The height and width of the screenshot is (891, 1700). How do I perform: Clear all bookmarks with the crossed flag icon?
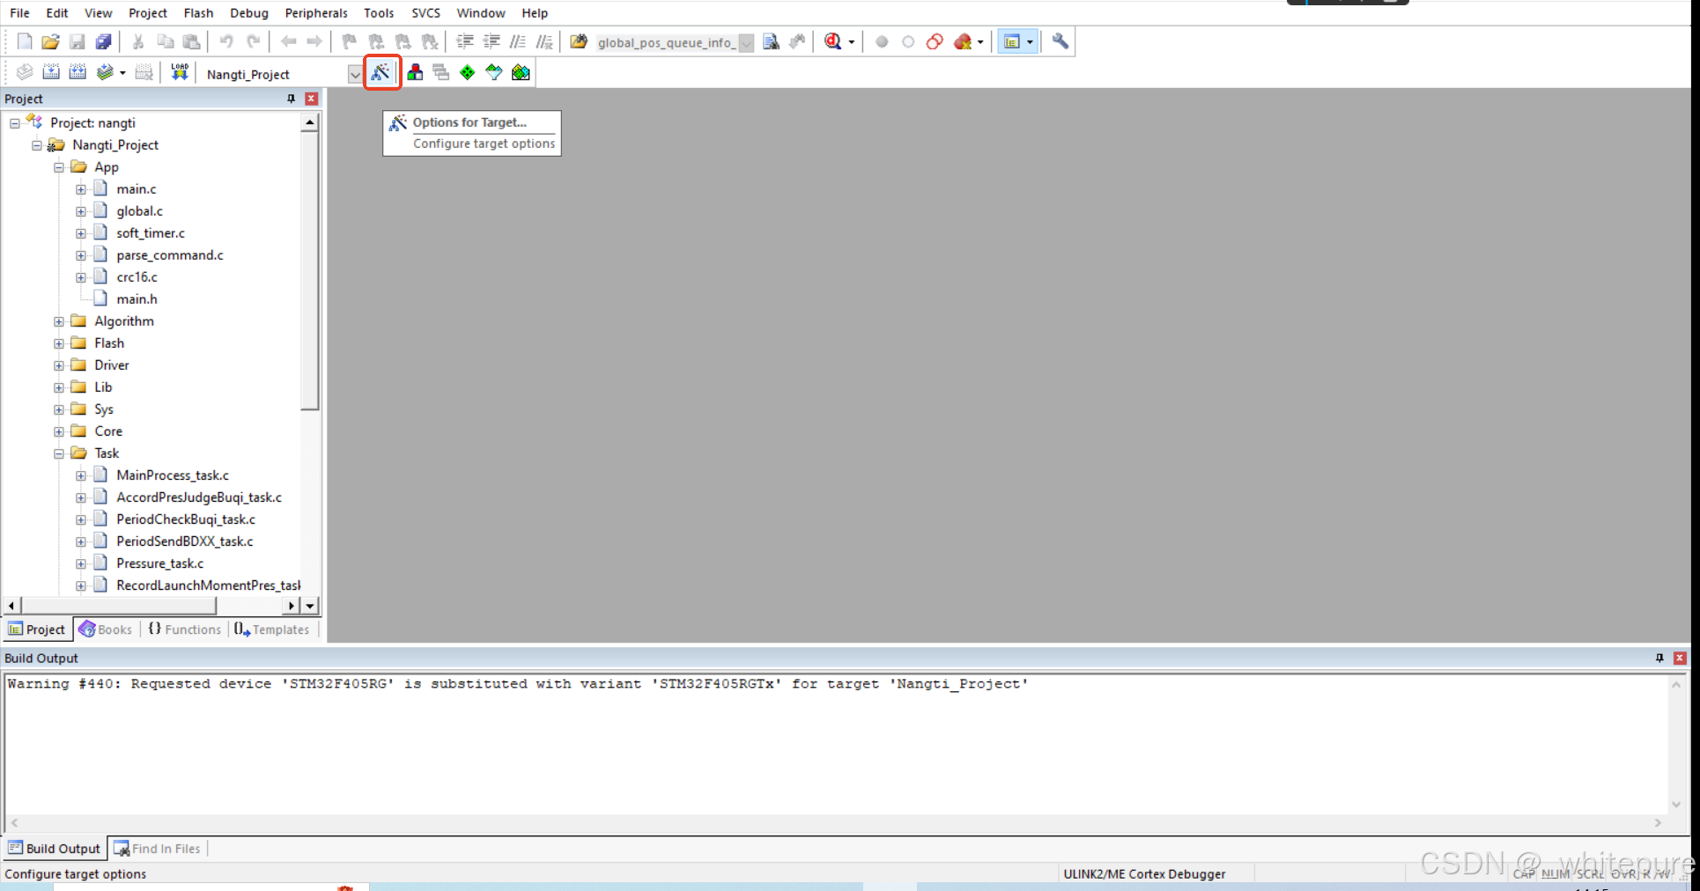[430, 41]
